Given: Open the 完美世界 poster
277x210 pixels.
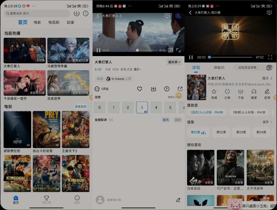Looking at the screenshot, I should point(68,83).
